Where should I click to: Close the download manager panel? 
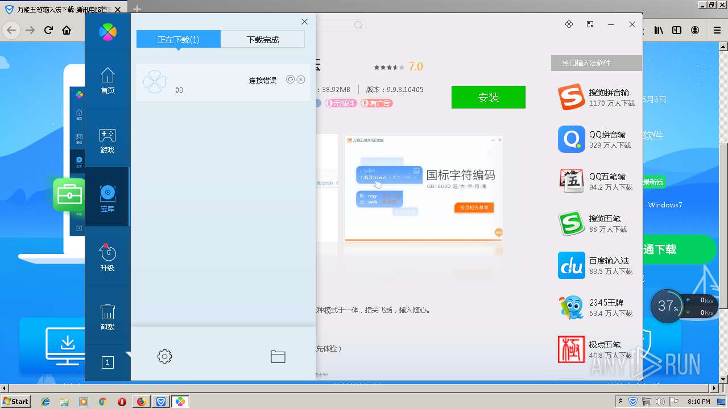(304, 22)
